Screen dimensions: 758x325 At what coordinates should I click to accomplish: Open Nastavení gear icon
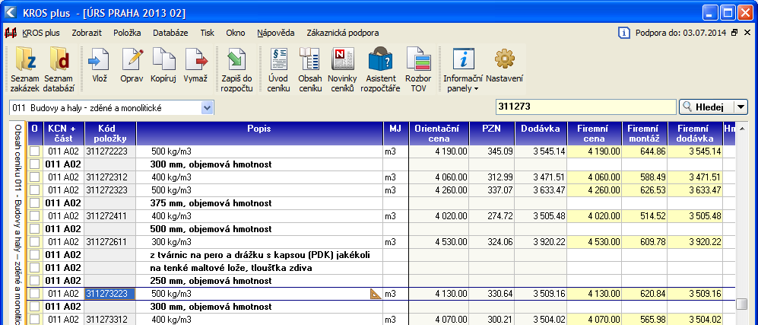click(x=504, y=59)
